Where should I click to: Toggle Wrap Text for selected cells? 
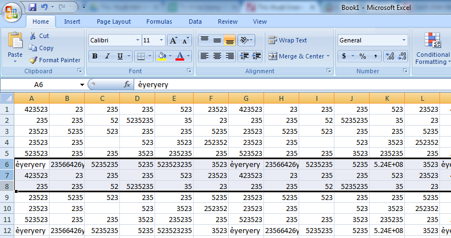click(x=288, y=40)
